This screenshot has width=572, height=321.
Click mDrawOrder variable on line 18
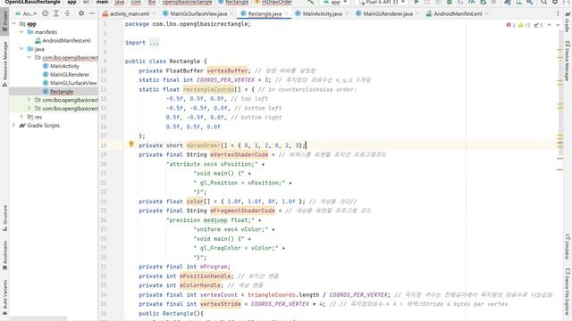(203, 145)
